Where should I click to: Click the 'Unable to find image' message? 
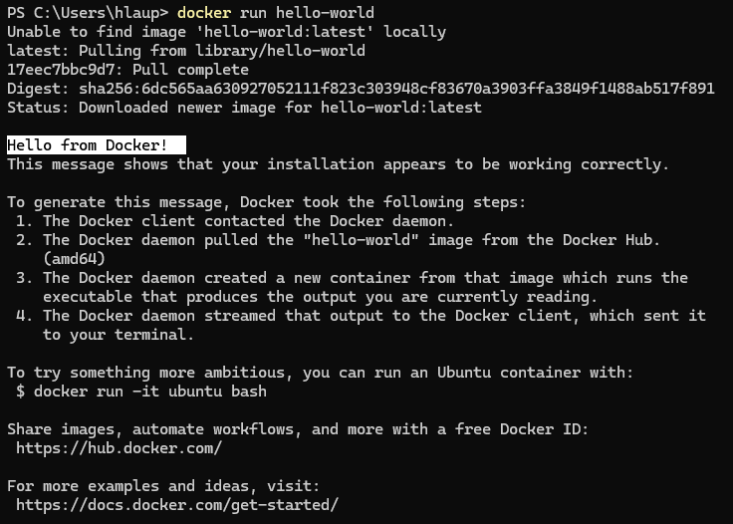pyautogui.click(x=226, y=32)
